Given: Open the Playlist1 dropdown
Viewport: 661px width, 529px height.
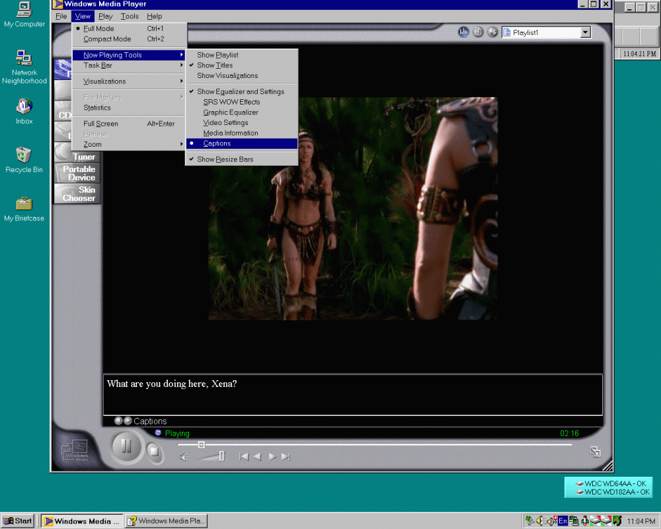Looking at the screenshot, I should tap(584, 32).
